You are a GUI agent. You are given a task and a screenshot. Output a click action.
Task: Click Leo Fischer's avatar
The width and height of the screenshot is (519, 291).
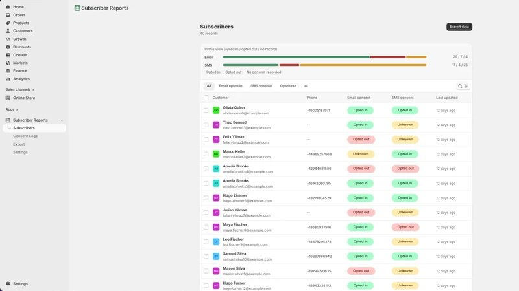tap(216, 242)
